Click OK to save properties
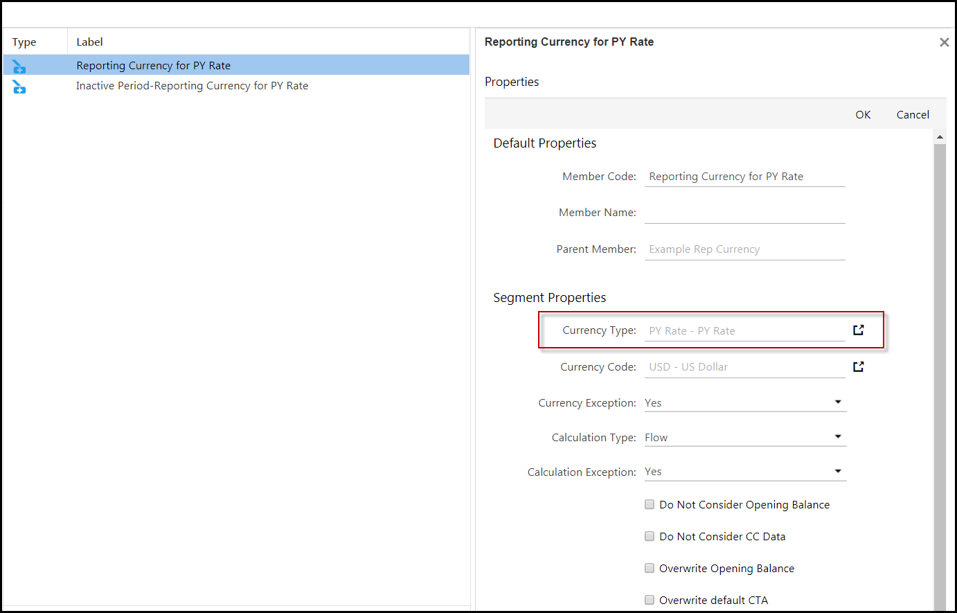This screenshot has height=613, width=957. [x=863, y=114]
